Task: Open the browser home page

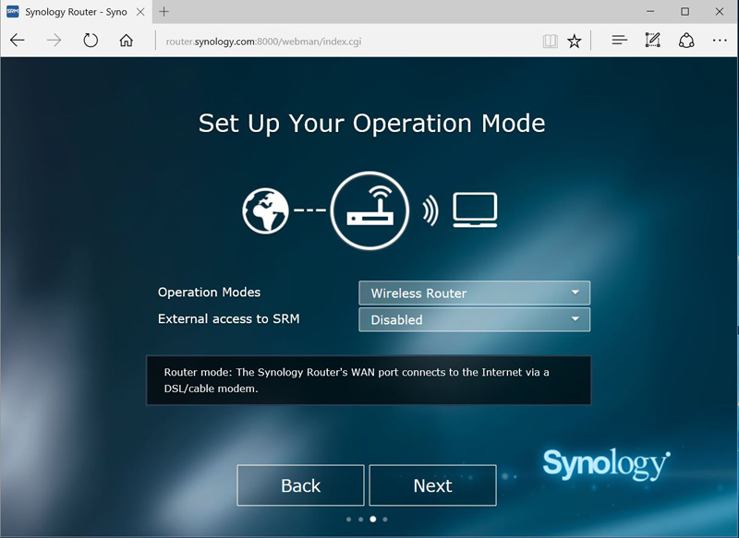Action: (x=126, y=41)
